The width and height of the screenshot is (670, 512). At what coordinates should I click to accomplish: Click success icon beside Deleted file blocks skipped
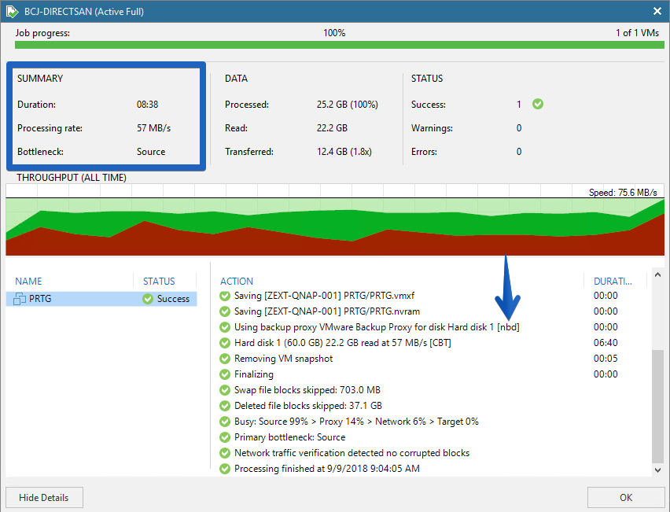[225, 406]
